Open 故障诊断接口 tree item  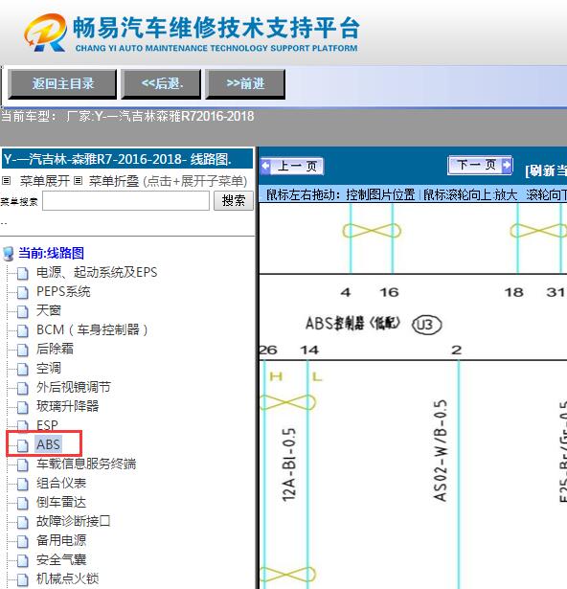[x=74, y=521]
